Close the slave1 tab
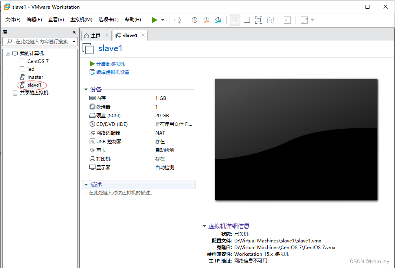This screenshot has width=395, height=268. click(143, 35)
